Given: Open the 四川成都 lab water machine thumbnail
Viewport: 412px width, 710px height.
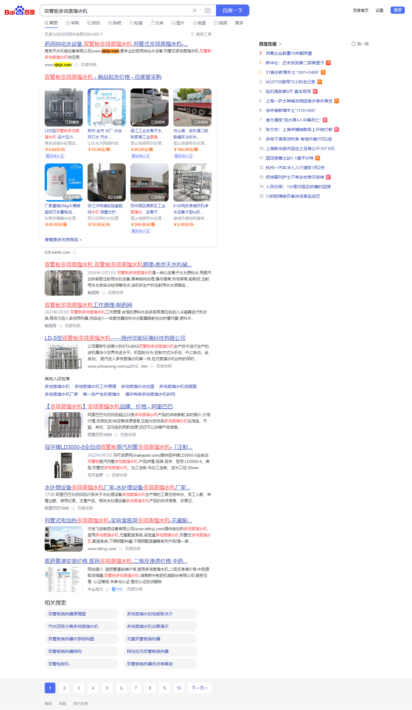Looking at the screenshot, I should [x=107, y=182].
